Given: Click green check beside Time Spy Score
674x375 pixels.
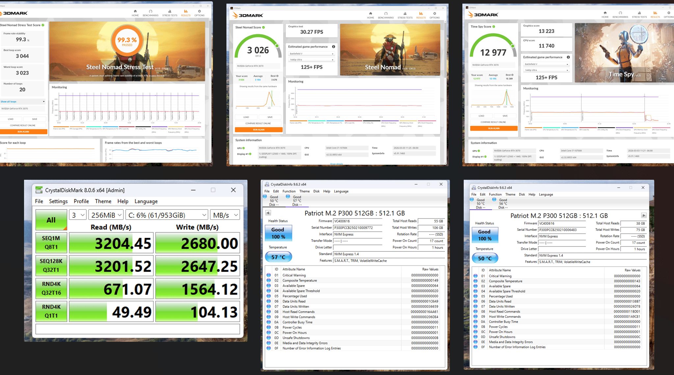Looking at the screenshot, I should [494, 27].
